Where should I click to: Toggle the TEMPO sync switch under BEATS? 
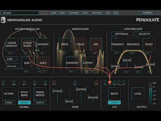[114, 103]
